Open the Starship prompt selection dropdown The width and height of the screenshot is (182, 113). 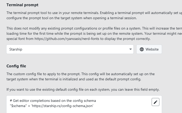(70, 49)
